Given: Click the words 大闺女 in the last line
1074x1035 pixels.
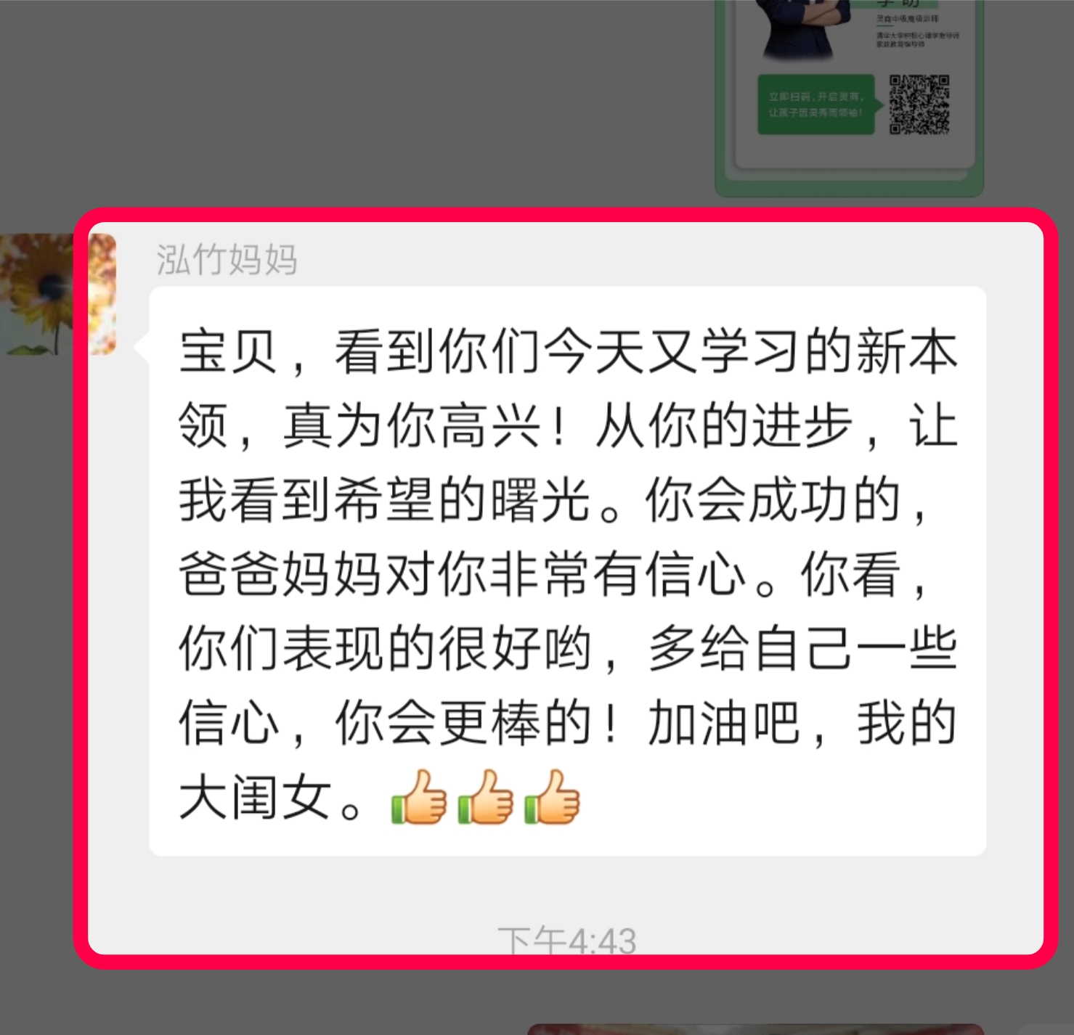Looking at the screenshot, I should 256,798.
